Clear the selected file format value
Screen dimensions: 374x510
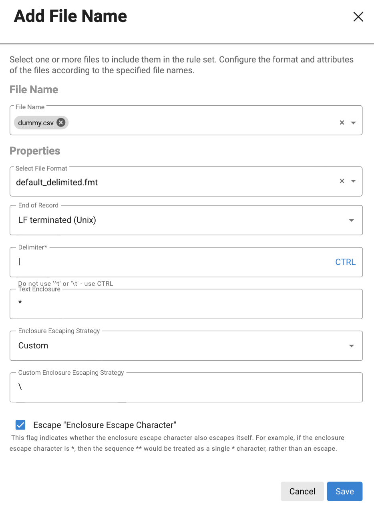coord(342,181)
